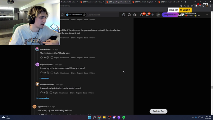Expand the 32 more replies link

(x=43, y=98)
